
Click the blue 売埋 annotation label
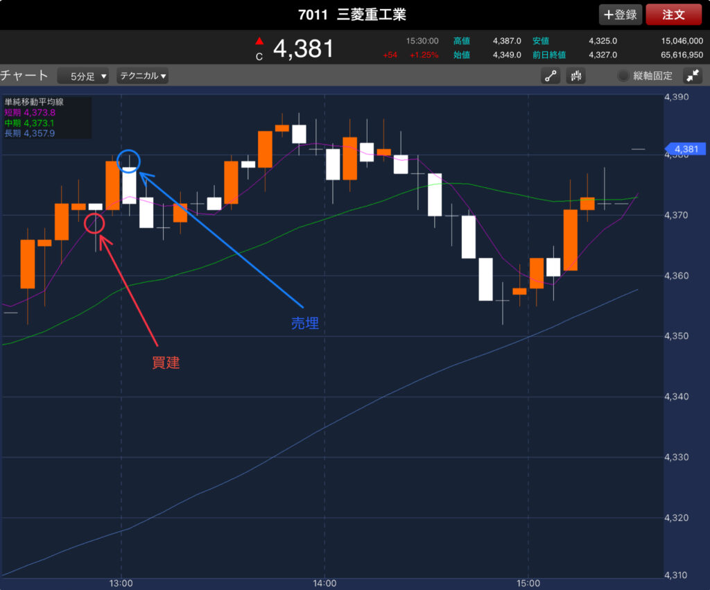click(x=304, y=324)
